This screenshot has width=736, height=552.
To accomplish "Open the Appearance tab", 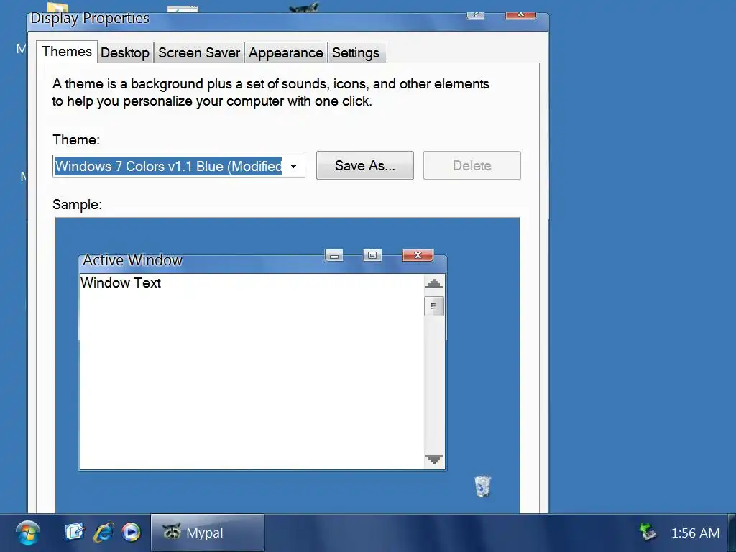I will tap(286, 52).
